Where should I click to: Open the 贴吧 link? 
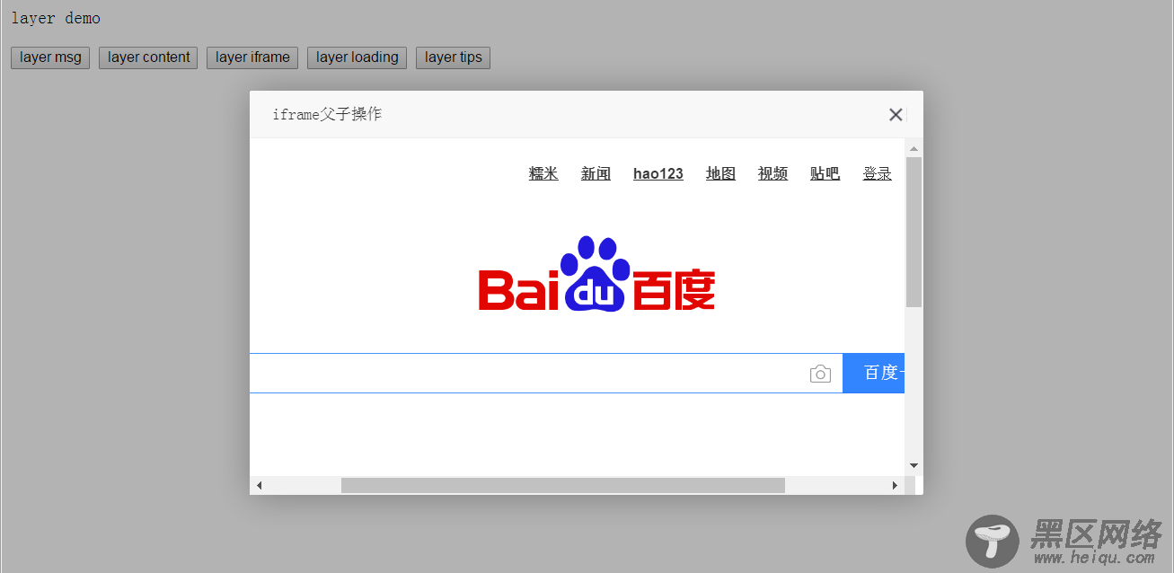click(825, 173)
